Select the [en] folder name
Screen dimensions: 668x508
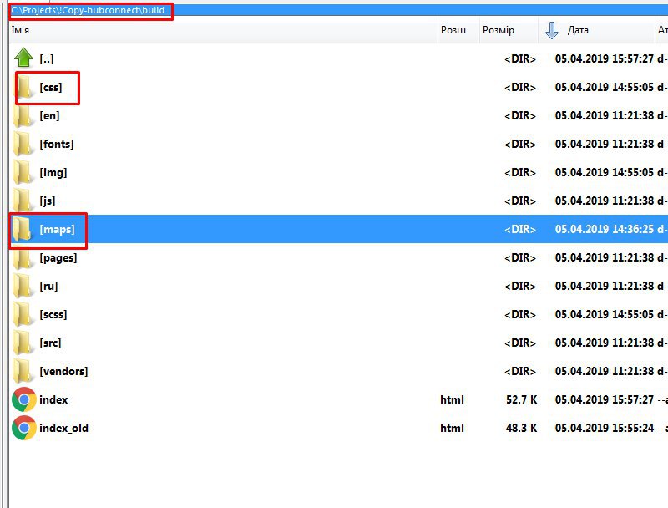pos(49,116)
